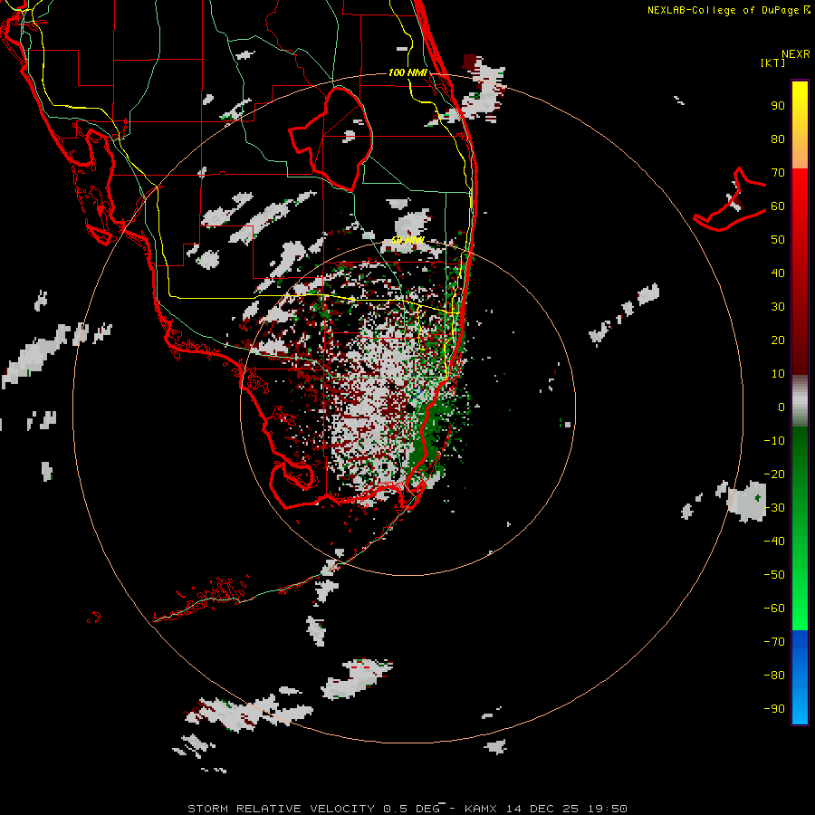Click the 100 NMI range ring label
The image size is (815, 815).
click(x=407, y=72)
